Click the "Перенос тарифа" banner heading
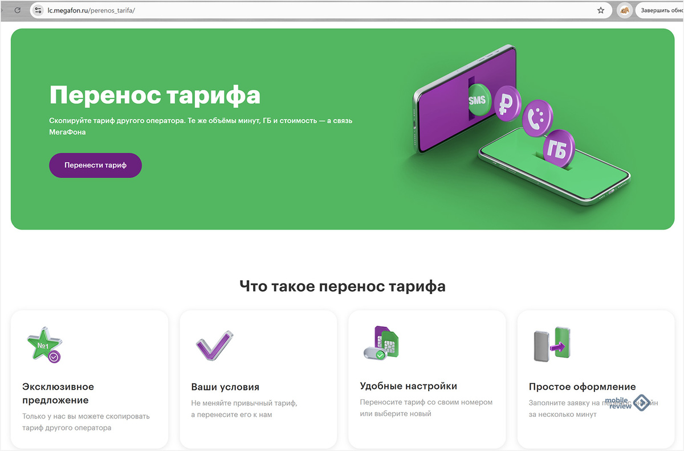The image size is (684, 451). [155, 95]
